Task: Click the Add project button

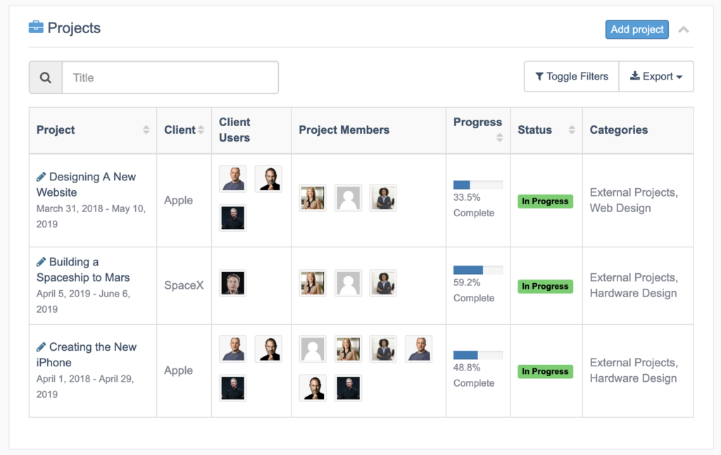Action: coord(637,29)
